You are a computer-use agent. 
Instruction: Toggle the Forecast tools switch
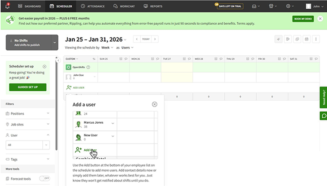click(44, 178)
